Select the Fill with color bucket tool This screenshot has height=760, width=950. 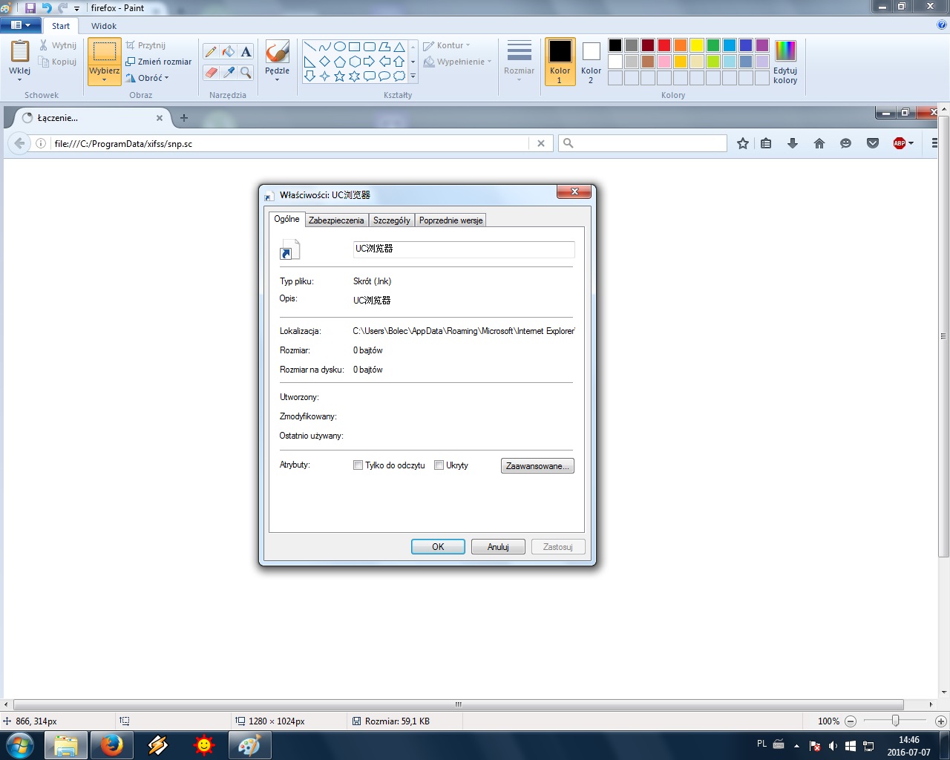pyautogui.click(x=229, y=52)
